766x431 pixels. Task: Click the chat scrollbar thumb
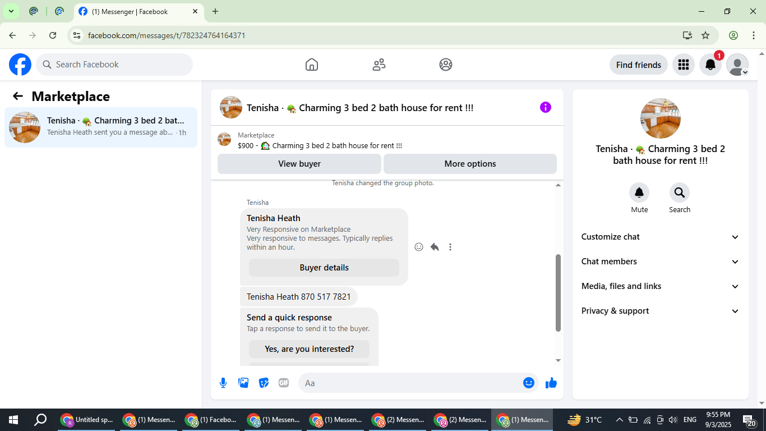pyautogui.click(x=558, y=293)
